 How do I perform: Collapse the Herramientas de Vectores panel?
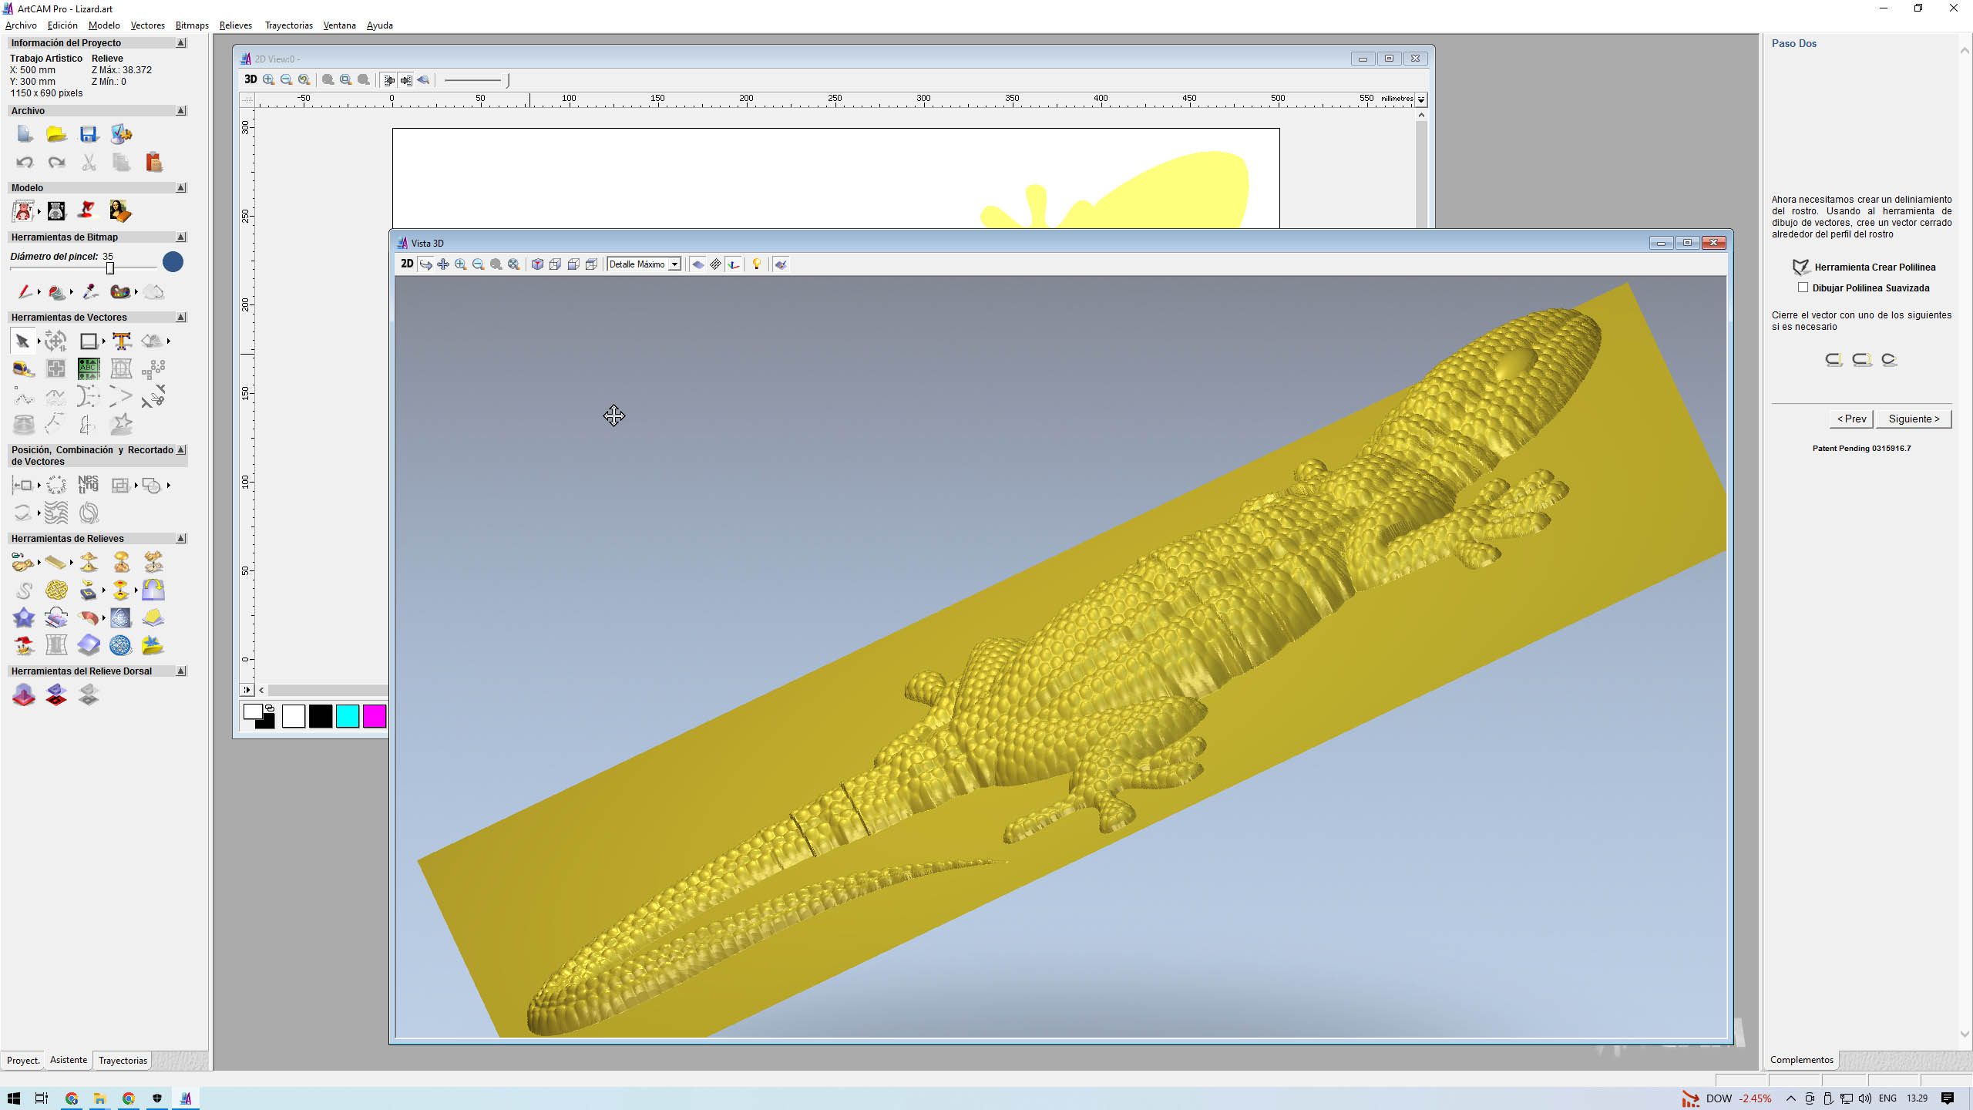pyautogui.click(x=181, y=317)
